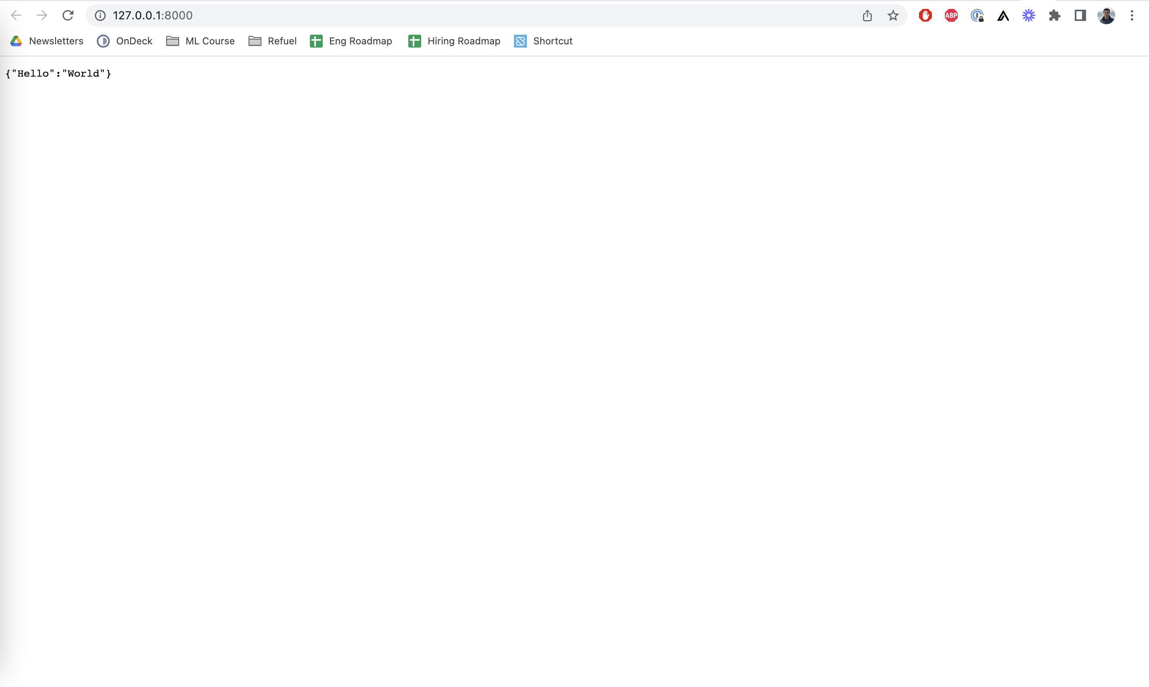
Task: Share this page via share icon
Action: point(867,16)
